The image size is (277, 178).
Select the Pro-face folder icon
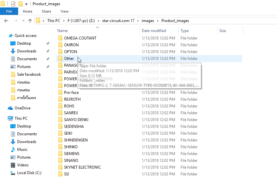[60, 93]
